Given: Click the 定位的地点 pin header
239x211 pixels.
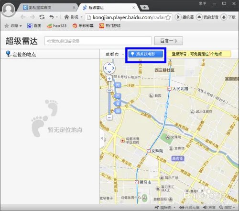Looking at the screenshot, I should (x=21, y=54).
